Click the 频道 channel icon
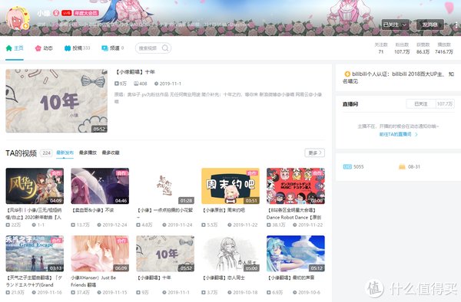461x302 pixels. tap(104, 48)
